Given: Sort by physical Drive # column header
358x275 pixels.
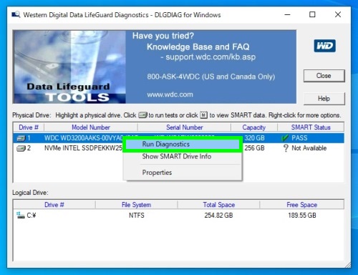Looking at the screenshot, I should 29,127.
